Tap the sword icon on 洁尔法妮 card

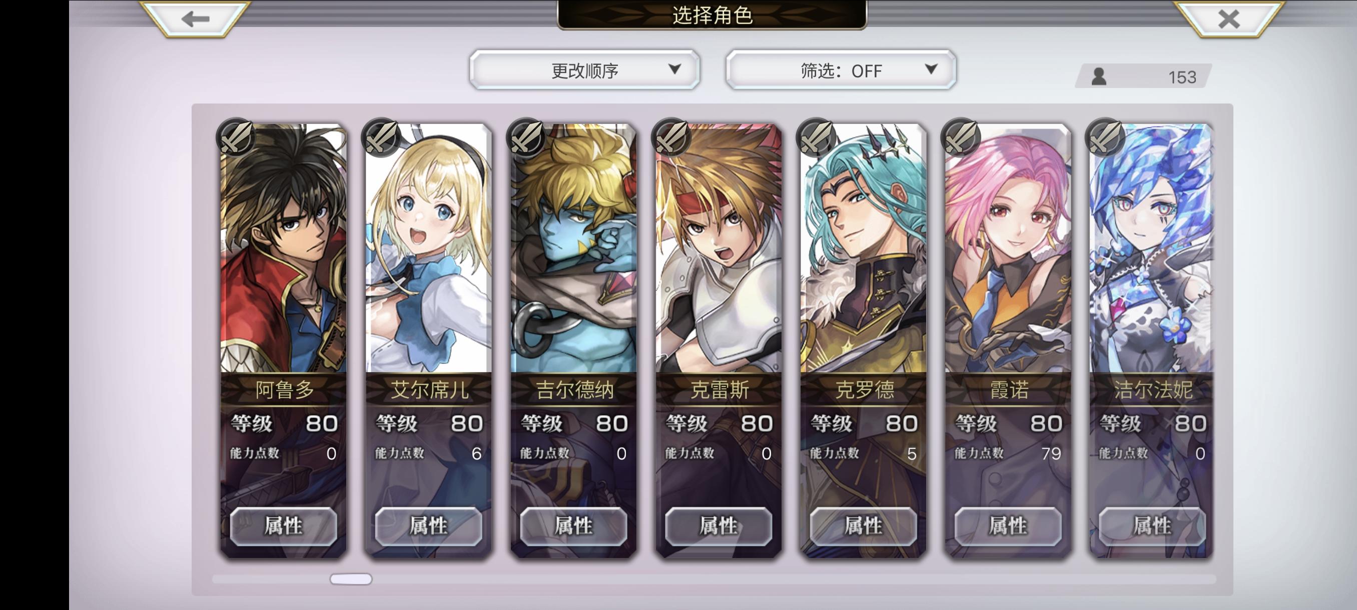1105,138
